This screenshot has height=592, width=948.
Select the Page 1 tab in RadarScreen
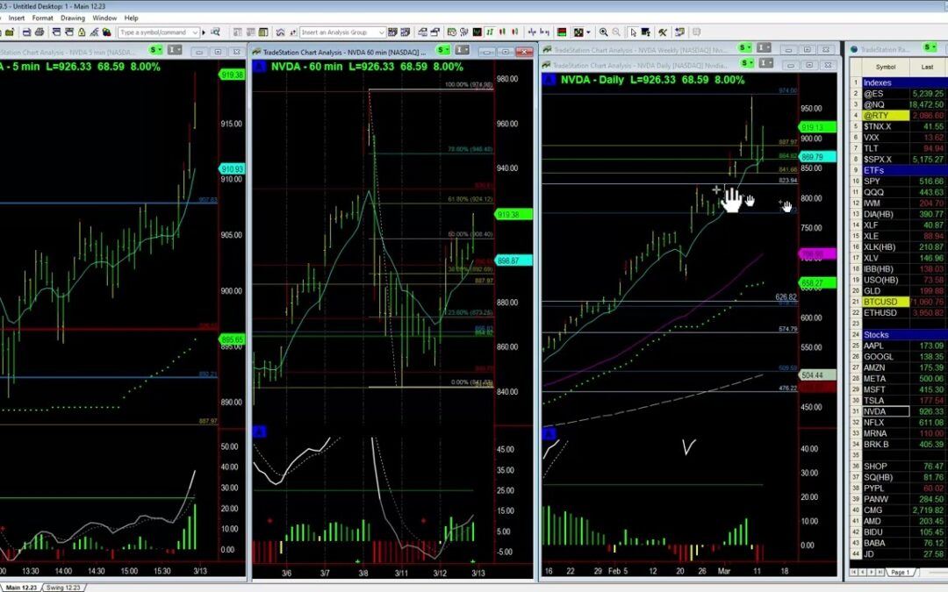coord(901,572)
